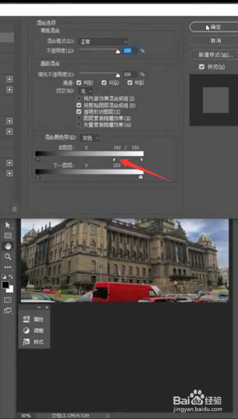Viewport: 238px width, 419px height.
Task: Enable 将内部效果混合成组 checkbox
Action: (79, 99)
